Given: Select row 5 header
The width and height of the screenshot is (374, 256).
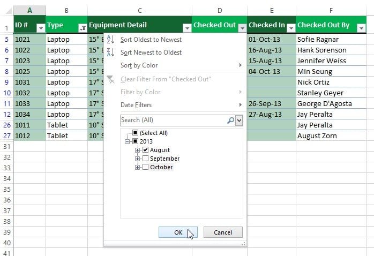Looking at the screenshot, I should pyautogui.click(x=6, y=39).
